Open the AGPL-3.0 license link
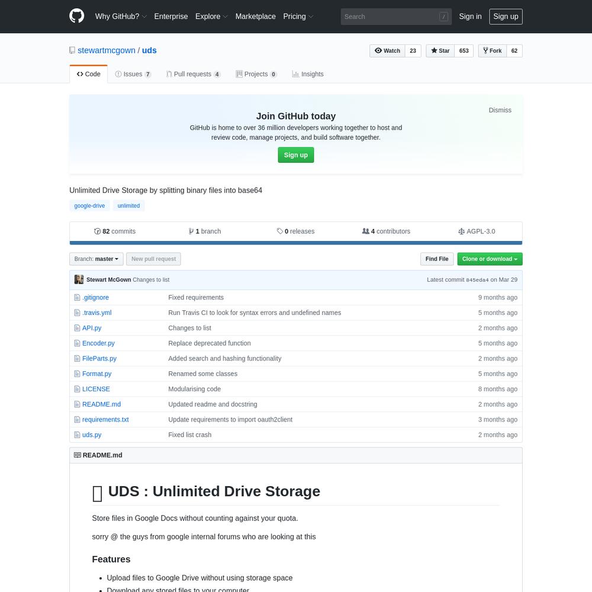Screen dimensions: 592x592 pos(477,231)
